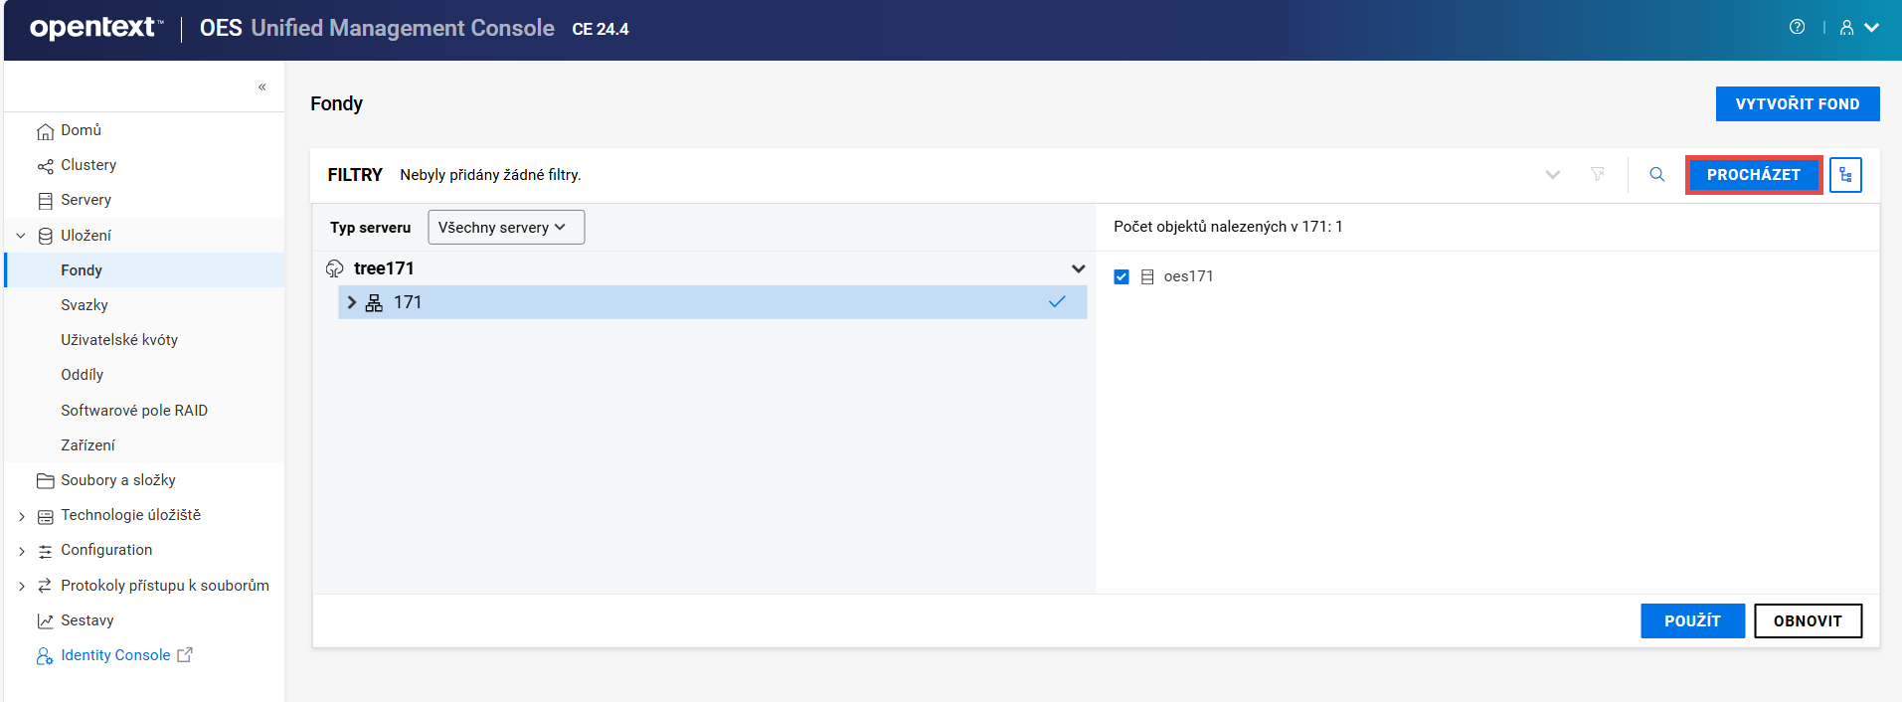1902x702 pixels.
Task: Click the Domů home icon
Action: (x=45, y=131)
